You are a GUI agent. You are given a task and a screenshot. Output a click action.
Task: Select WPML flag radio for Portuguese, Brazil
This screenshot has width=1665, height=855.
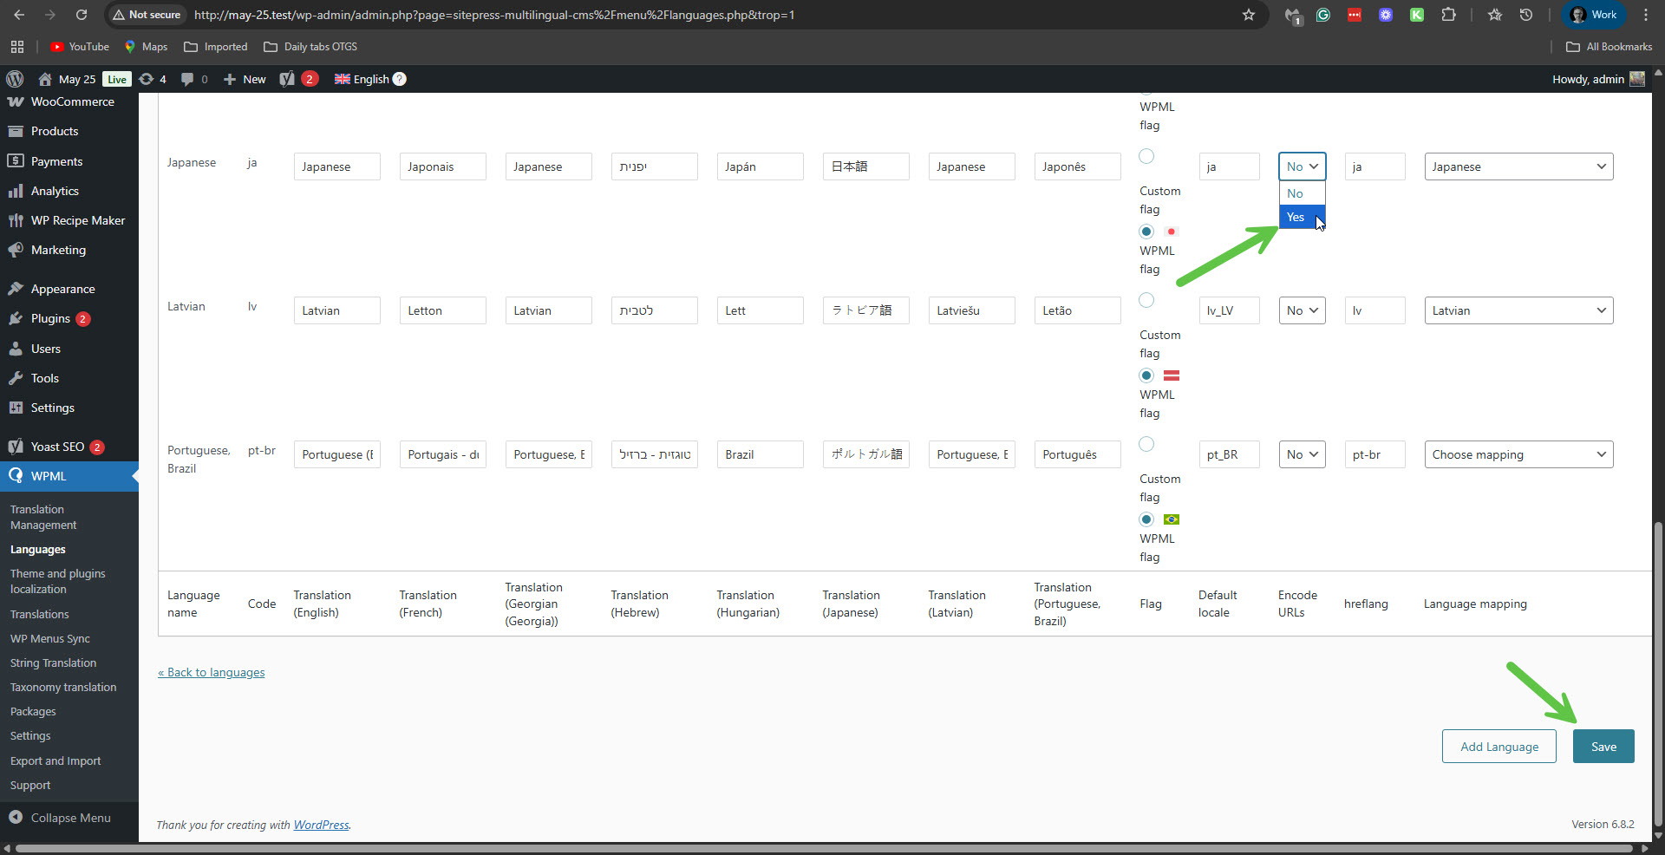[1146, 519]
